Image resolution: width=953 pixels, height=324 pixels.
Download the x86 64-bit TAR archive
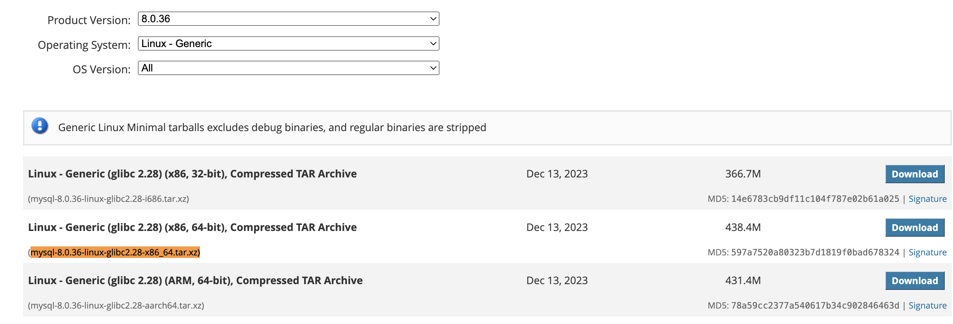(x=915, y=227)
